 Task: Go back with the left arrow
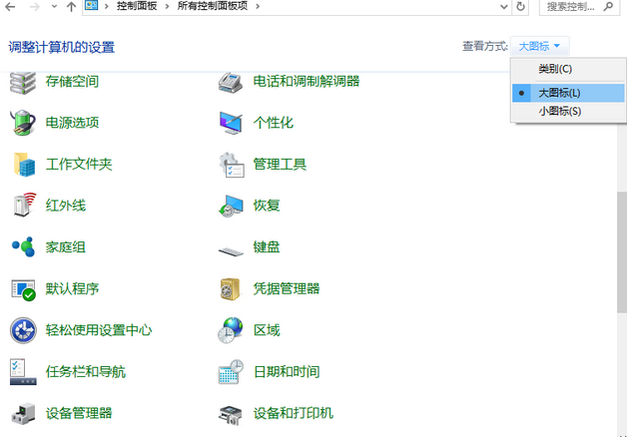pyautogui.click(x=10, y=7)
